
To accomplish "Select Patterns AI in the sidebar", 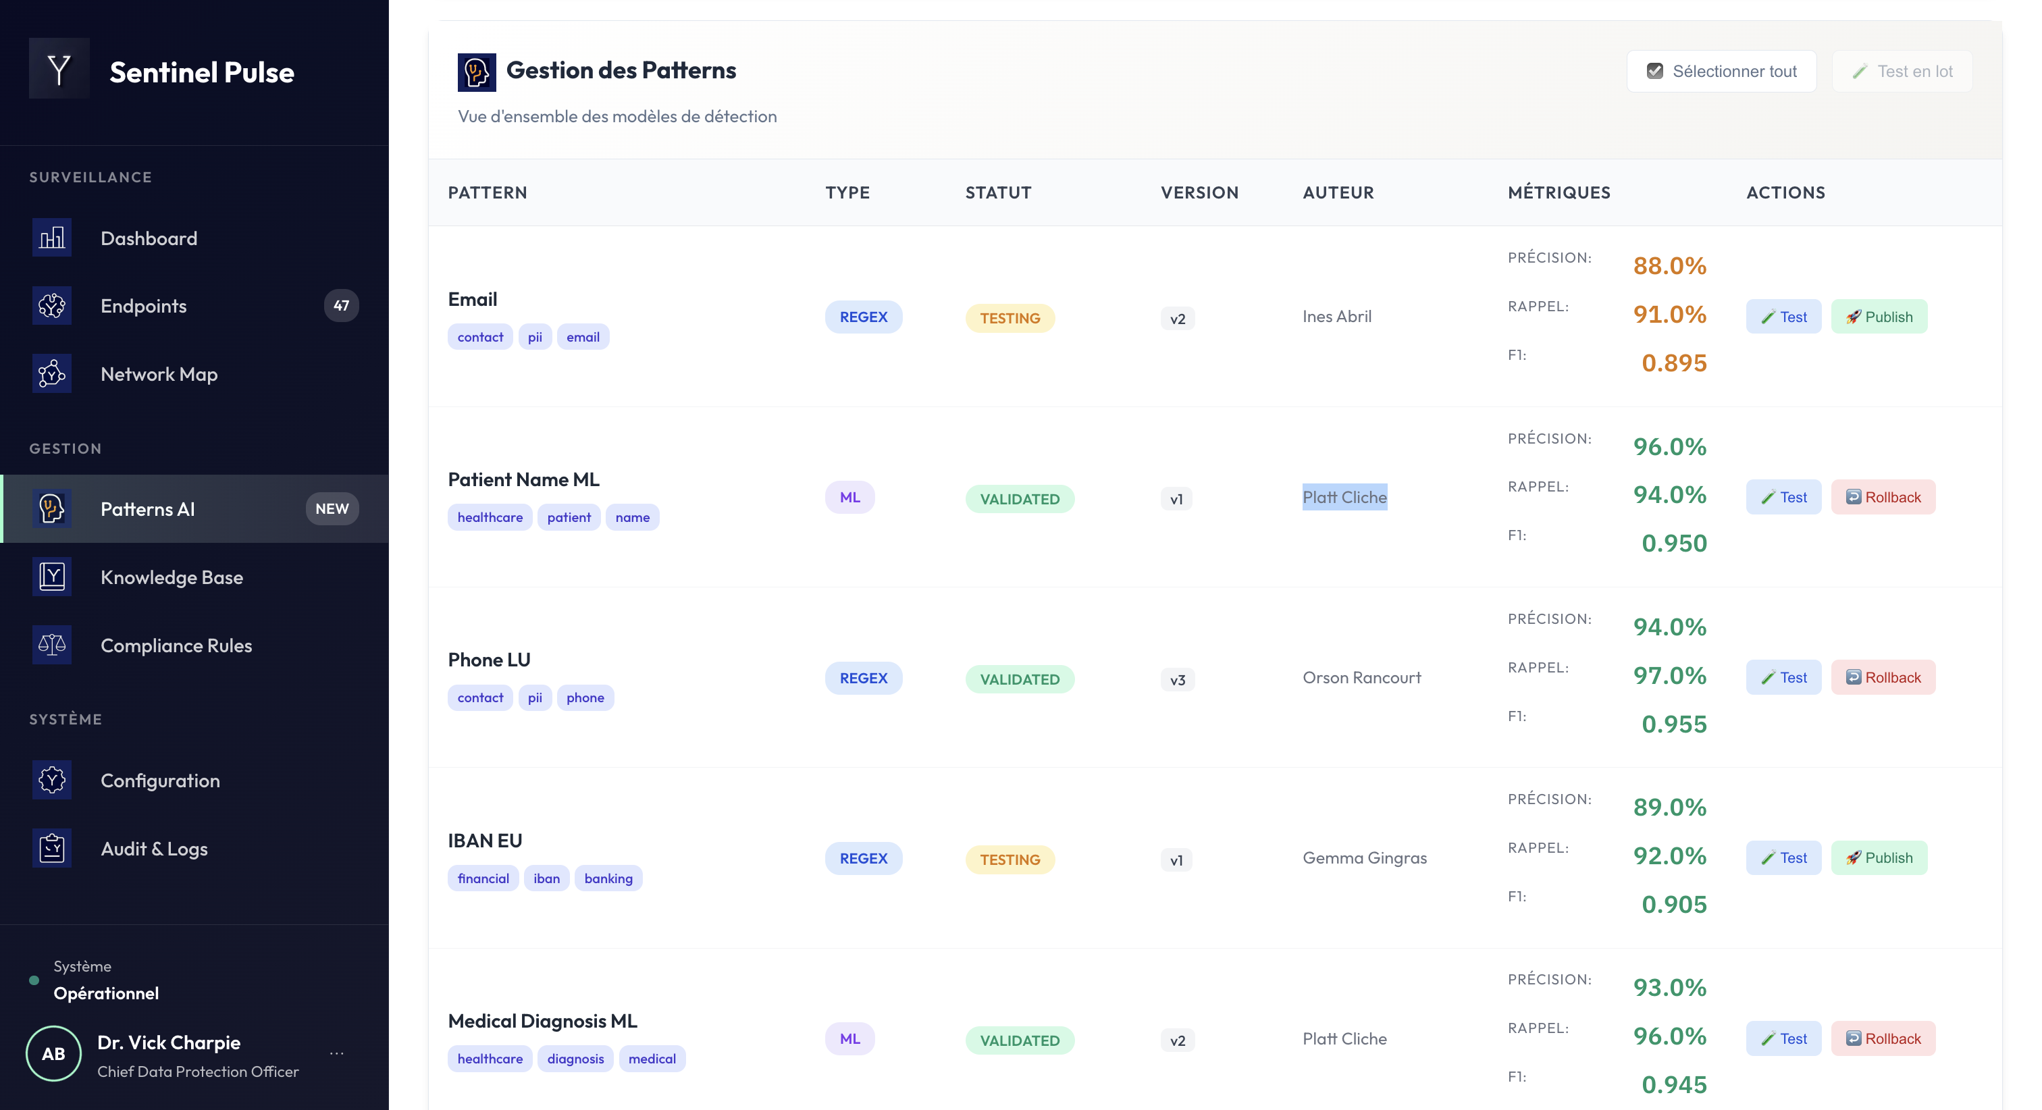I will pyautogui.click(x=147, y=509).
